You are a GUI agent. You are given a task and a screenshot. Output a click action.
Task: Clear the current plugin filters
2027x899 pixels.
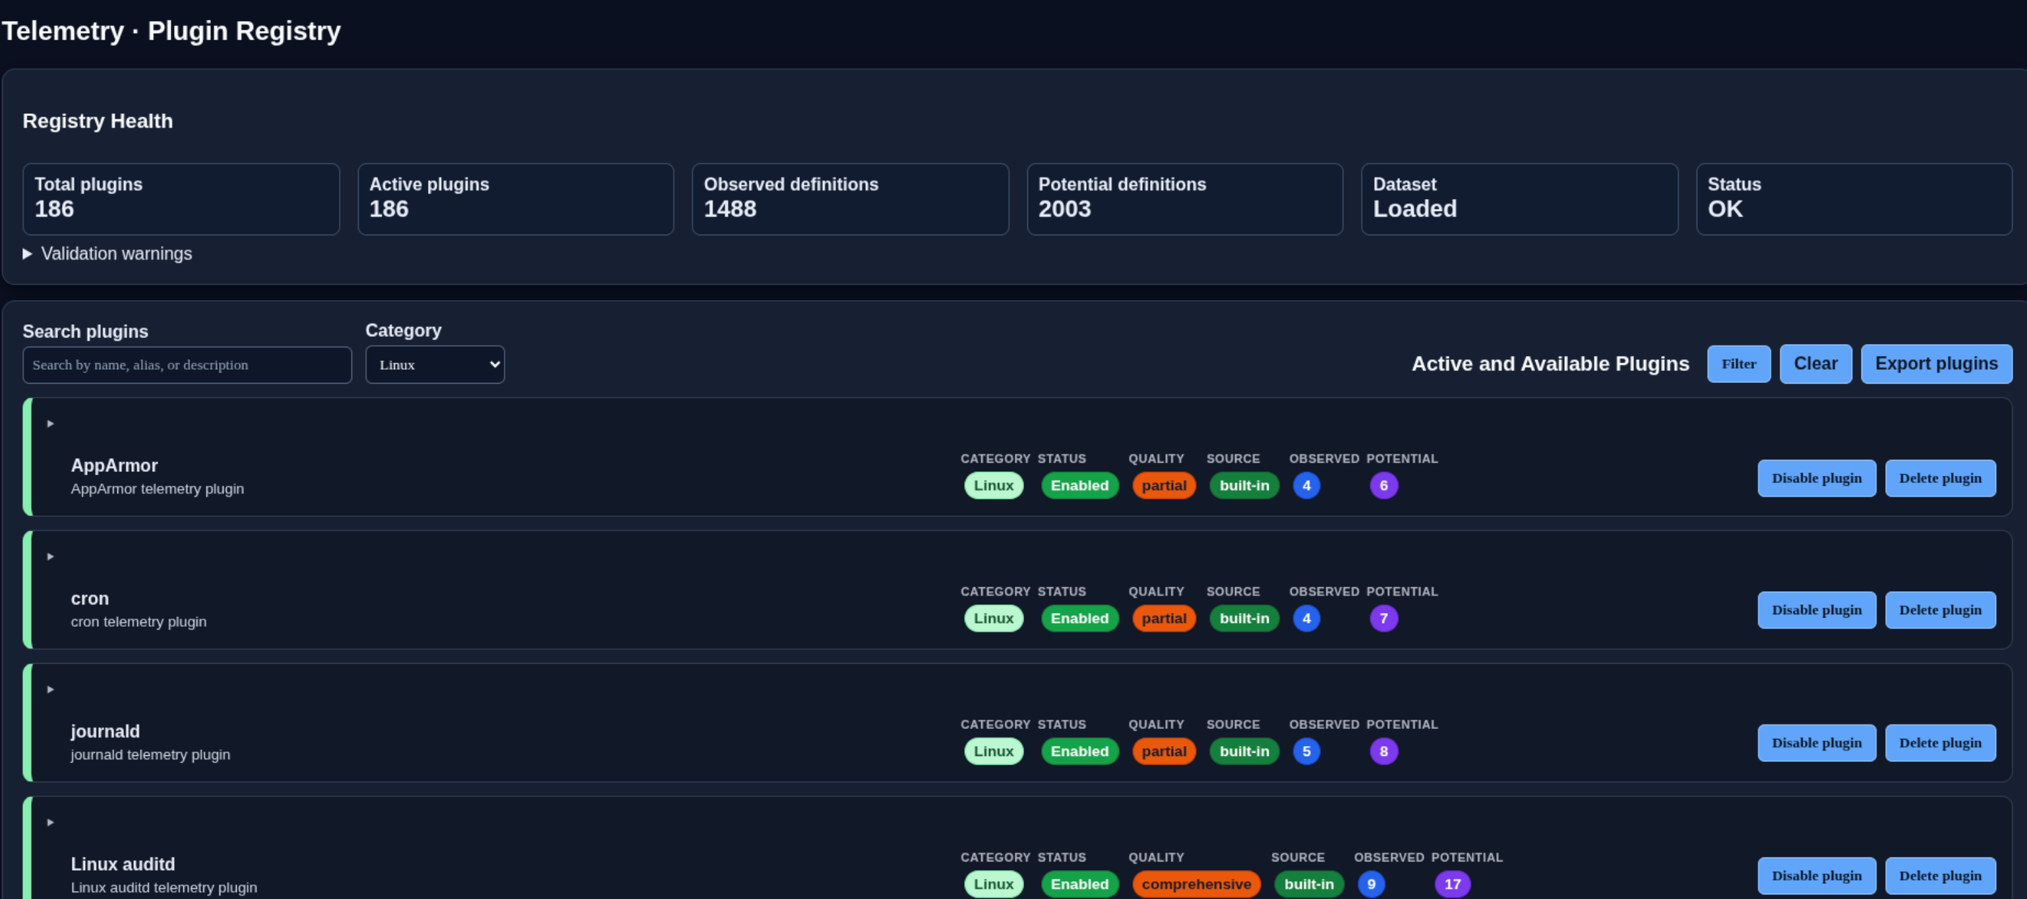(x=1815, y=363)
